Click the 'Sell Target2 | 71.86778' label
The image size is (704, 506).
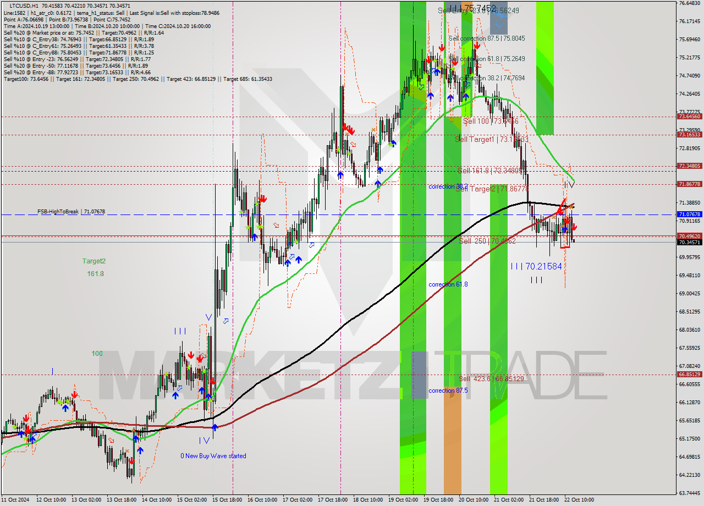click(x=491, y=189)
